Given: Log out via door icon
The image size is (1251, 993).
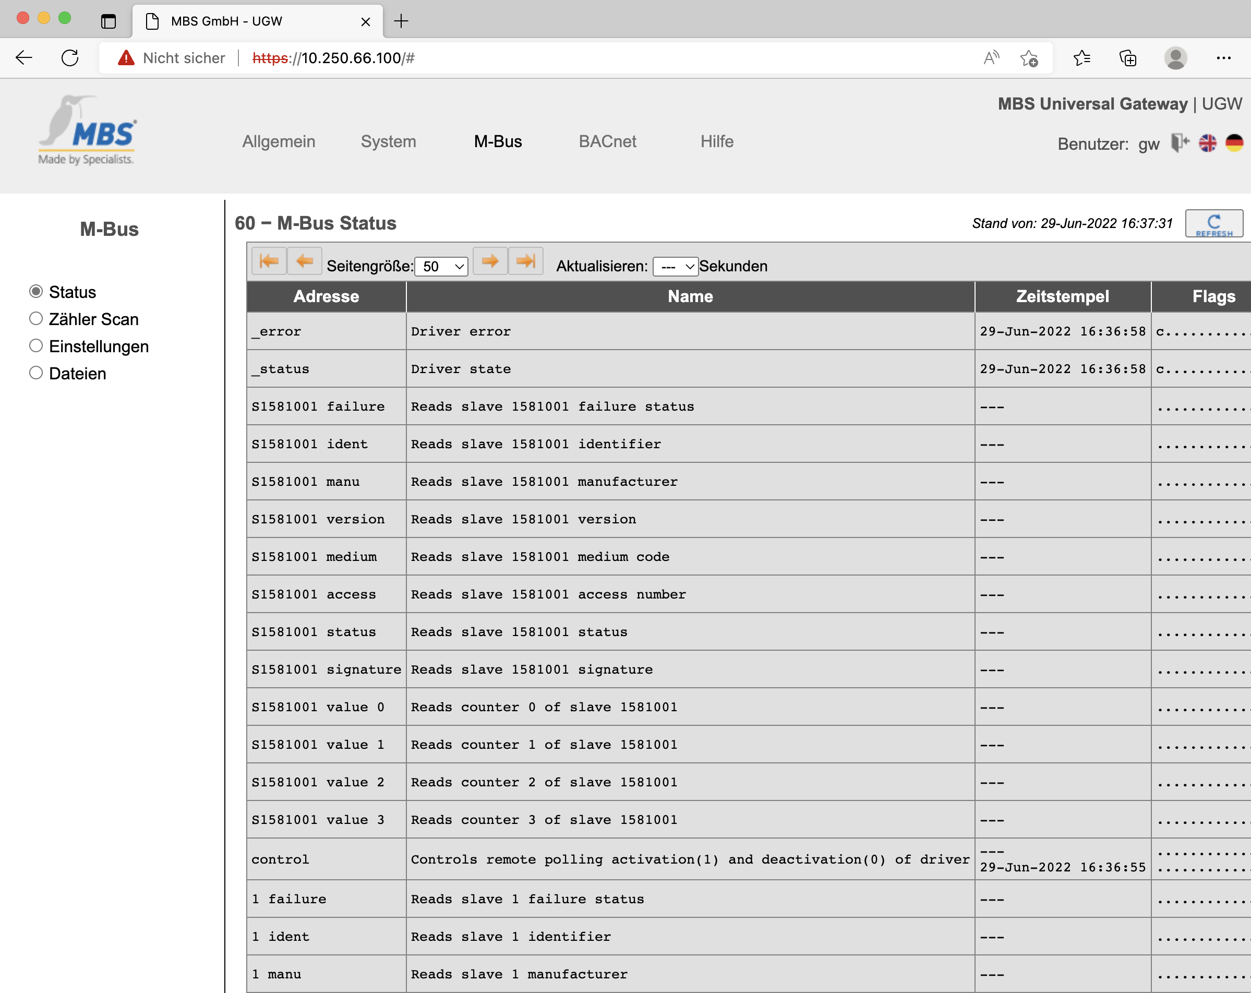Looking at the screenshot, I should 1180,143.
